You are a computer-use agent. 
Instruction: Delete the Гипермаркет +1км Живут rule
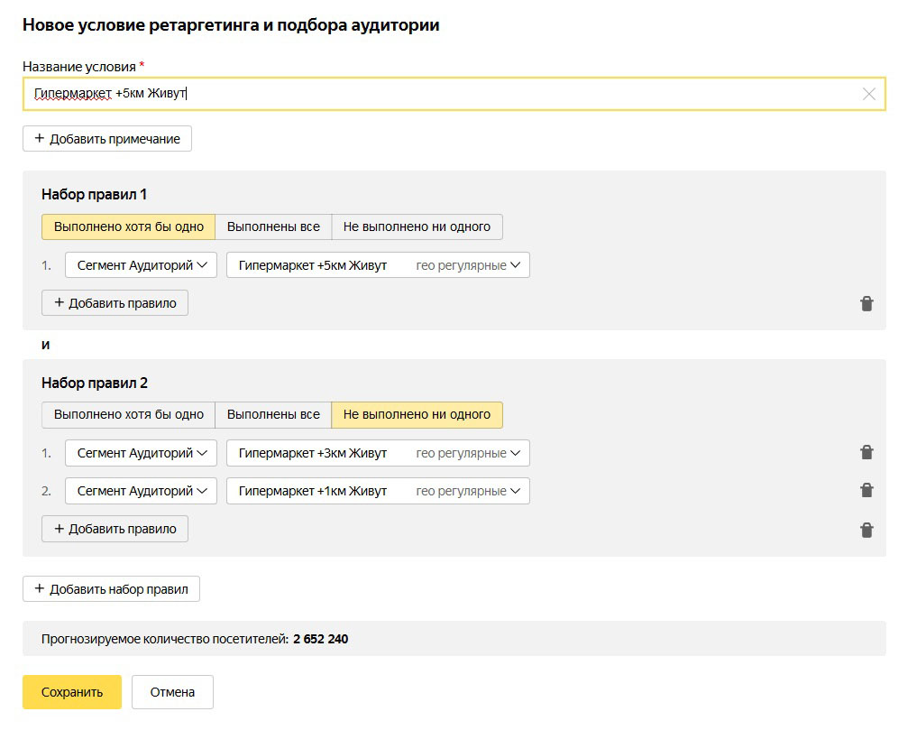pyautogui.click(x=867, y=491)
